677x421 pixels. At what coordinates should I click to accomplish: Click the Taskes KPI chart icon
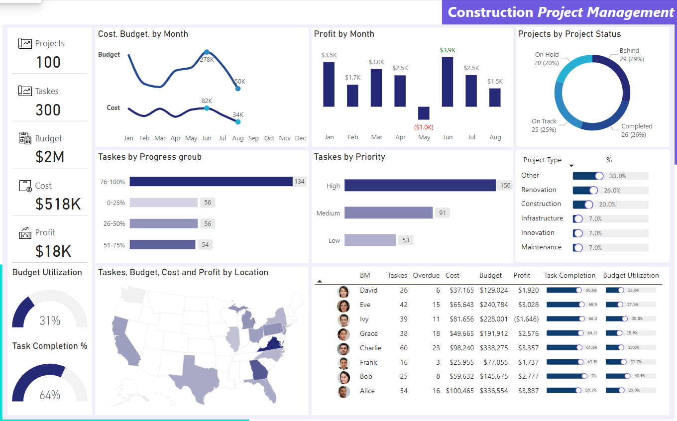pos(25,91)
